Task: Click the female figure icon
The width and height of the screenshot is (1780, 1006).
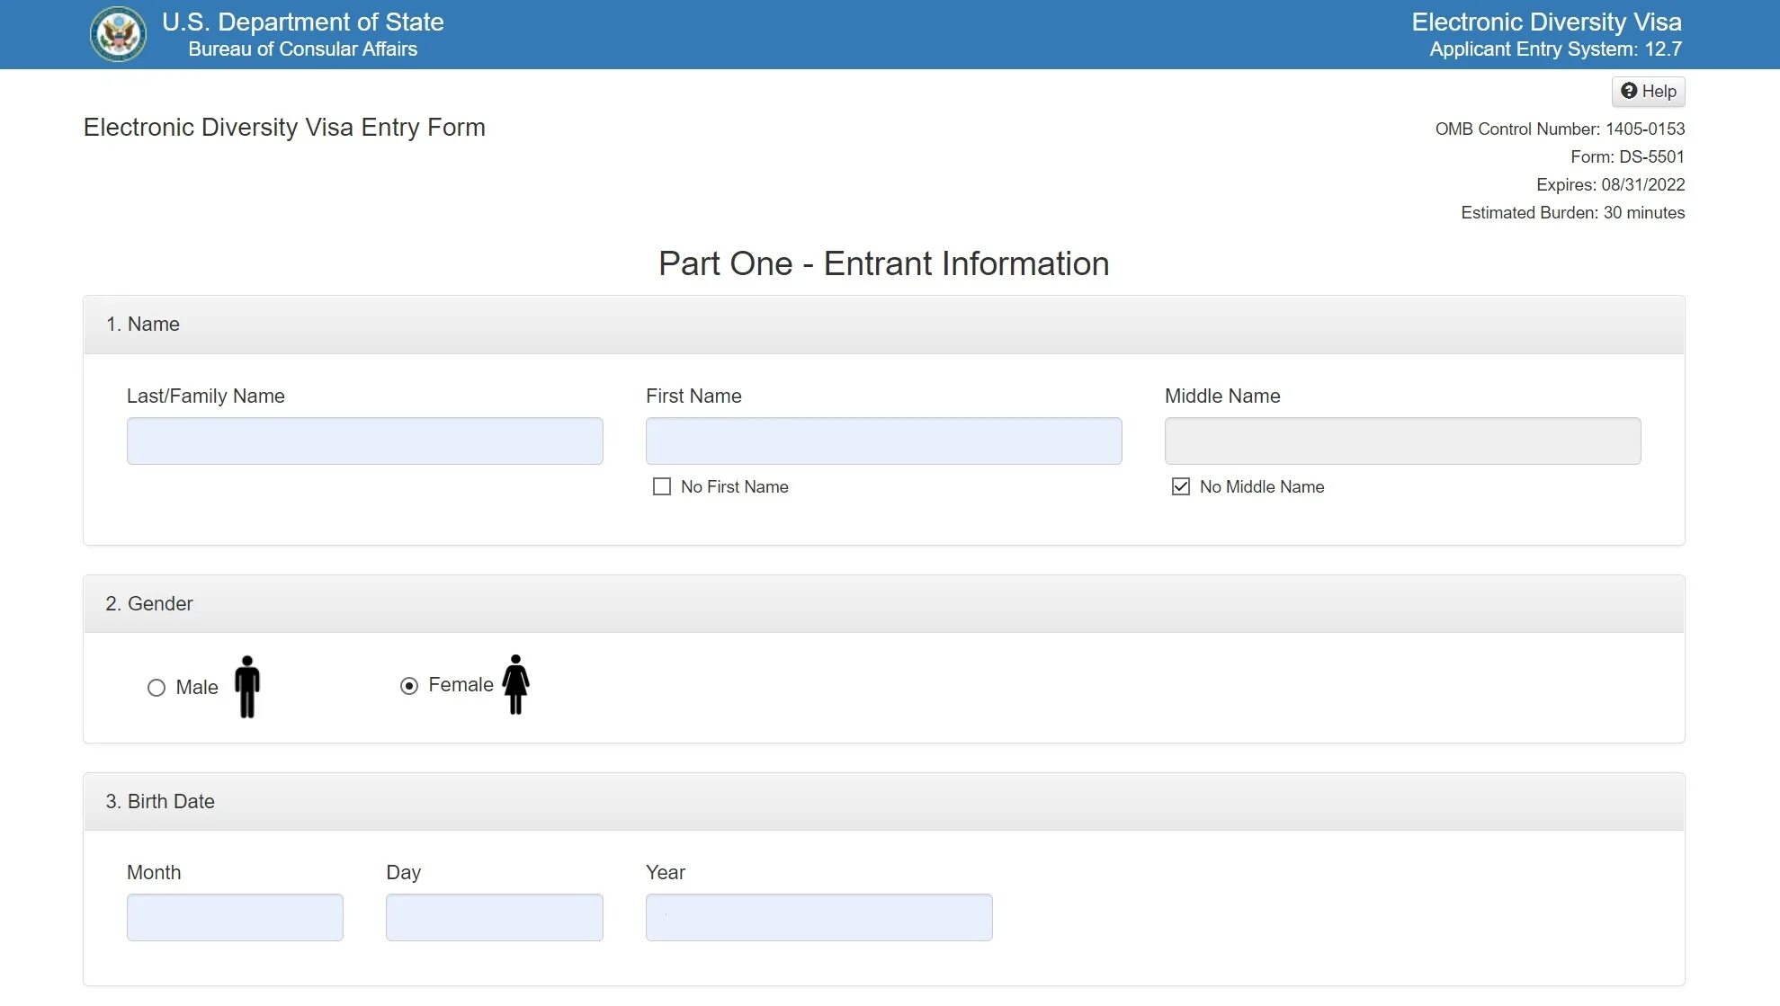Action: click(x=515, y=685)
